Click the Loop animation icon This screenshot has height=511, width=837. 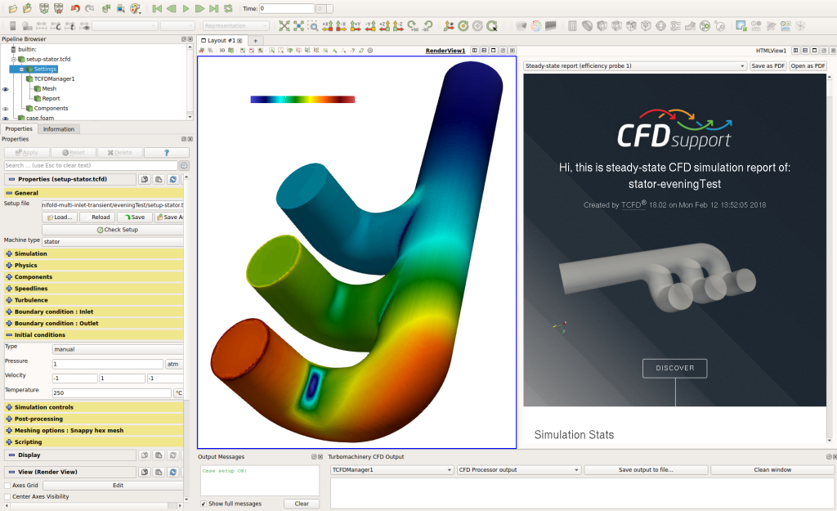(x=227, y=8)
